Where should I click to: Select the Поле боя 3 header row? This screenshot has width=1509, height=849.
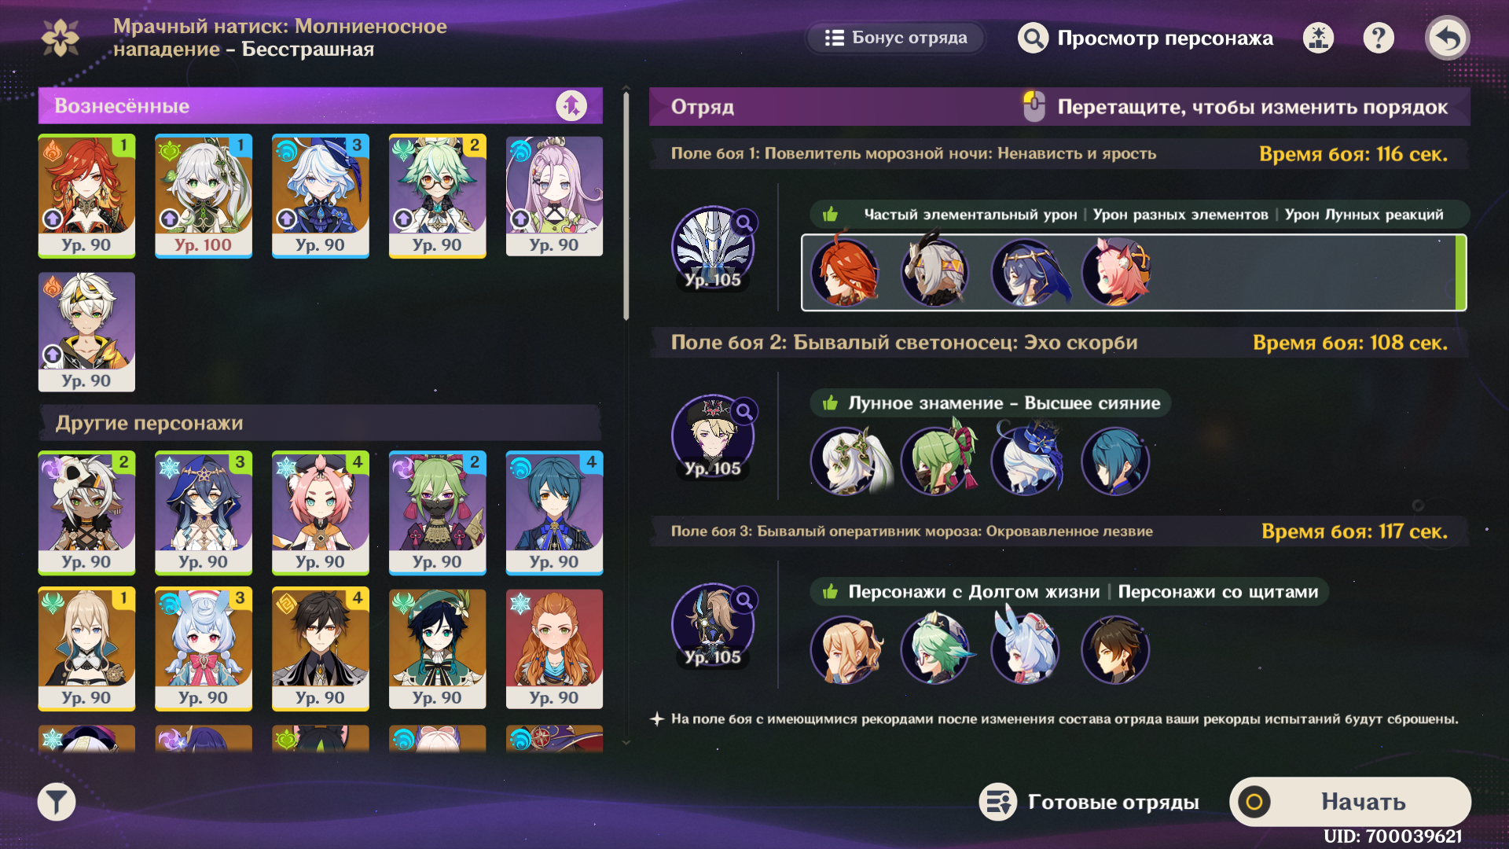coord(1059,531)
